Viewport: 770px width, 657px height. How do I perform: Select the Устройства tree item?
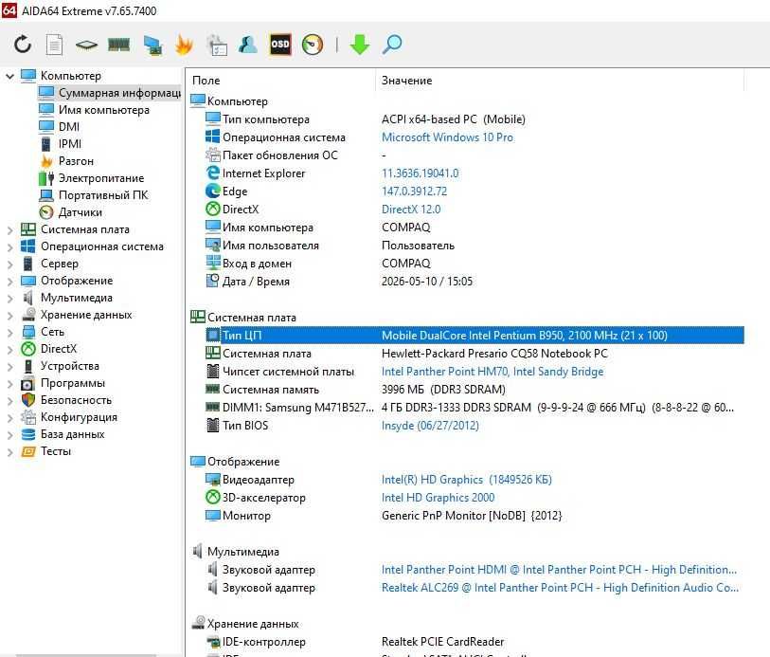(70, 366)
